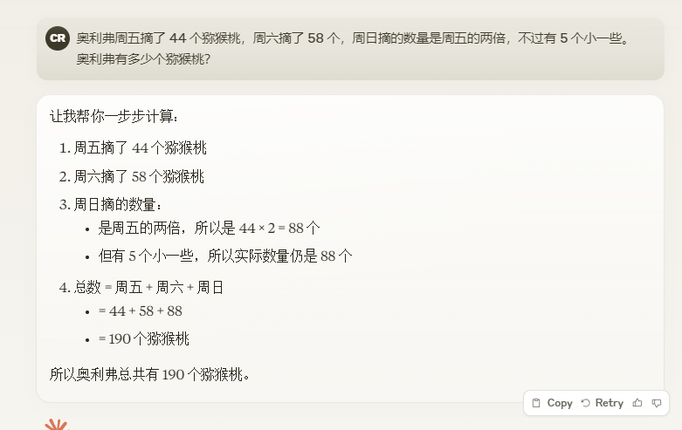The height and width of the screenshot is (430, 682).
Task: Click the question line 奥利弗有多少个猕猴桃?
Action: 143,59
